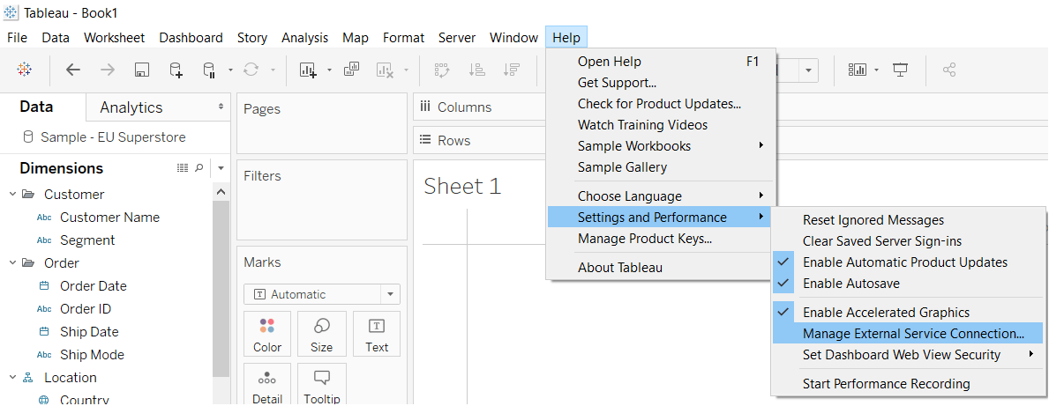Image resolution: width=1049 pixels, height=406 pixels.
Task: Click the Duplicate sheet icon
Action: (x=352, y=70)
